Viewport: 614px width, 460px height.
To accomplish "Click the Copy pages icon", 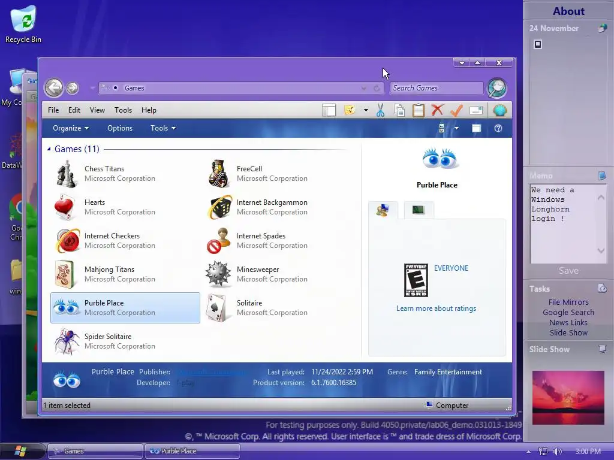I will [399, 111].
